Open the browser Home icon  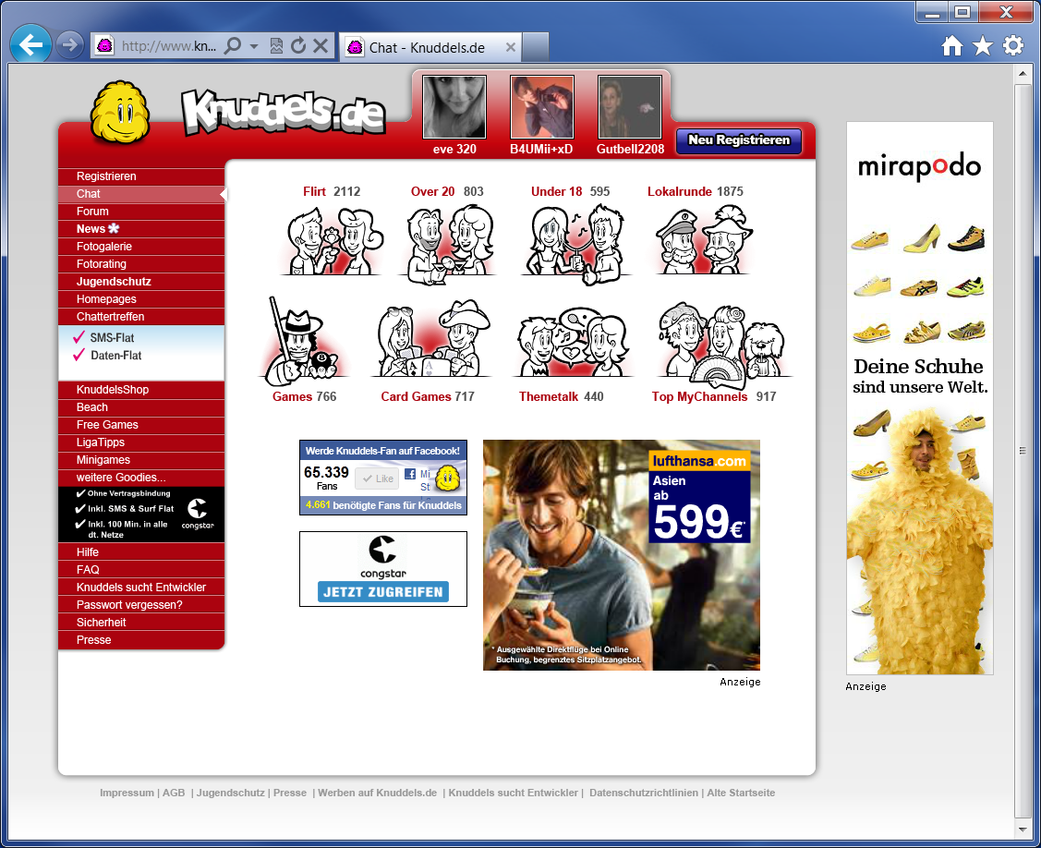[952, 46]
